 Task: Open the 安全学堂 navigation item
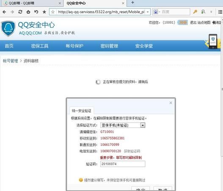144,46
